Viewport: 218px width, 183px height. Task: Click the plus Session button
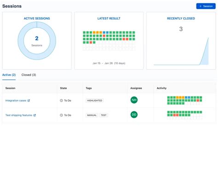(x=206, y=6)
